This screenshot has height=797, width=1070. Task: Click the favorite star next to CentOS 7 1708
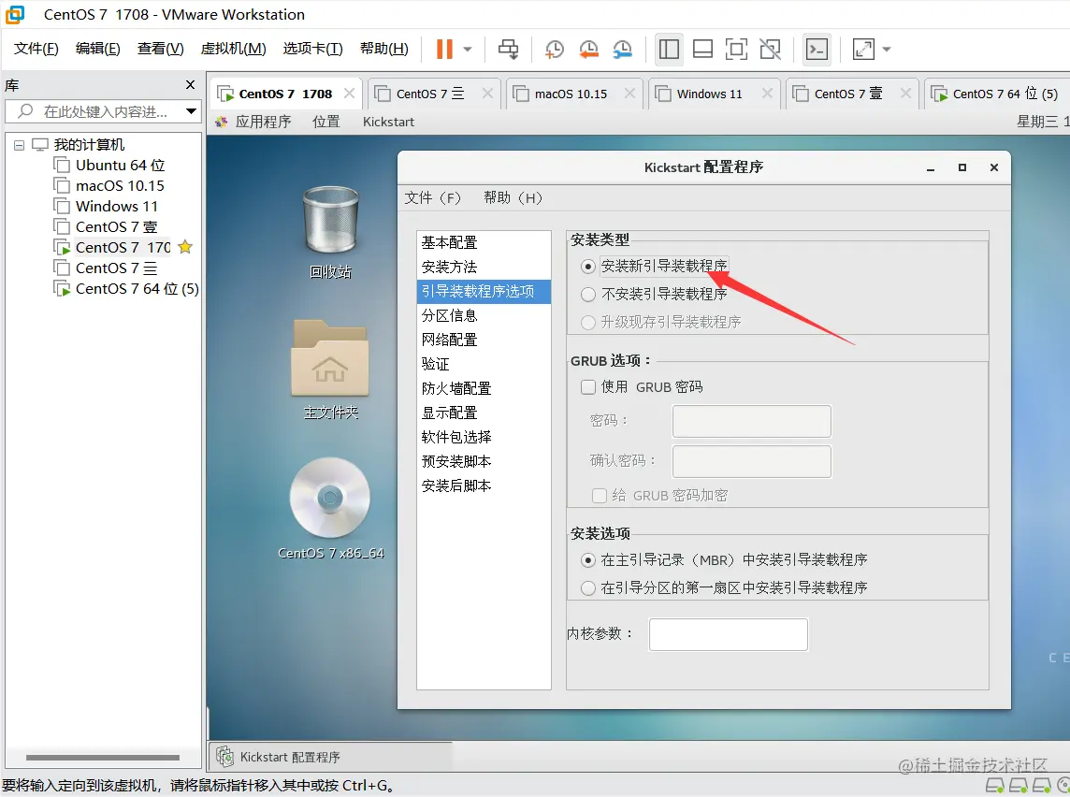click(x=185, y=247)
